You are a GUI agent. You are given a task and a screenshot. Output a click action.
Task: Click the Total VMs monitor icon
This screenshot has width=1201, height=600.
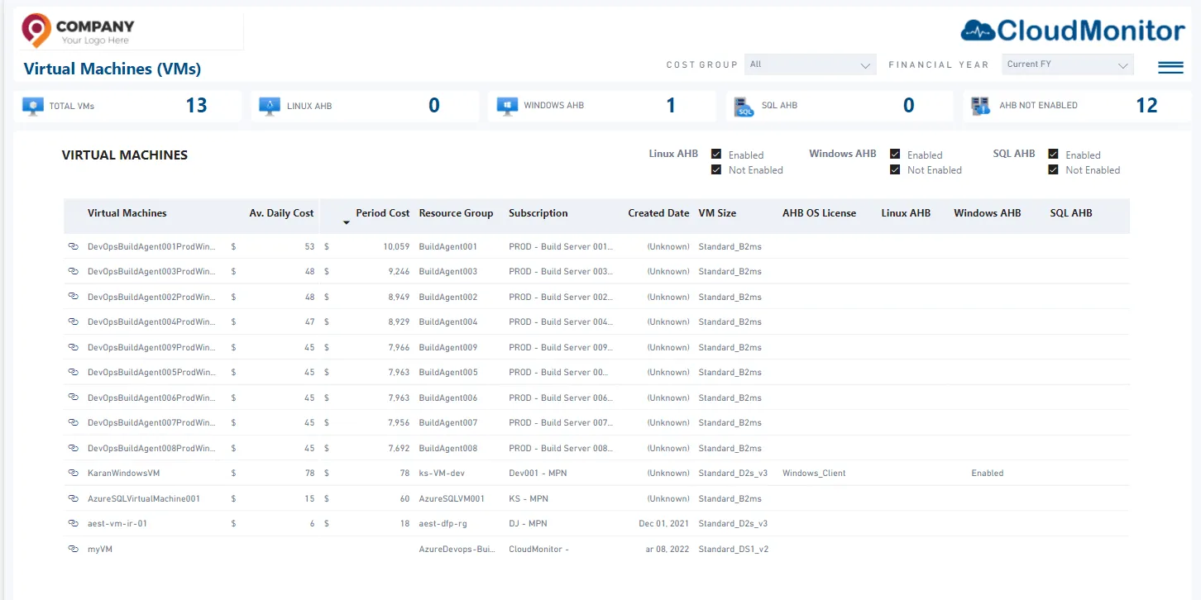(33, 106)
